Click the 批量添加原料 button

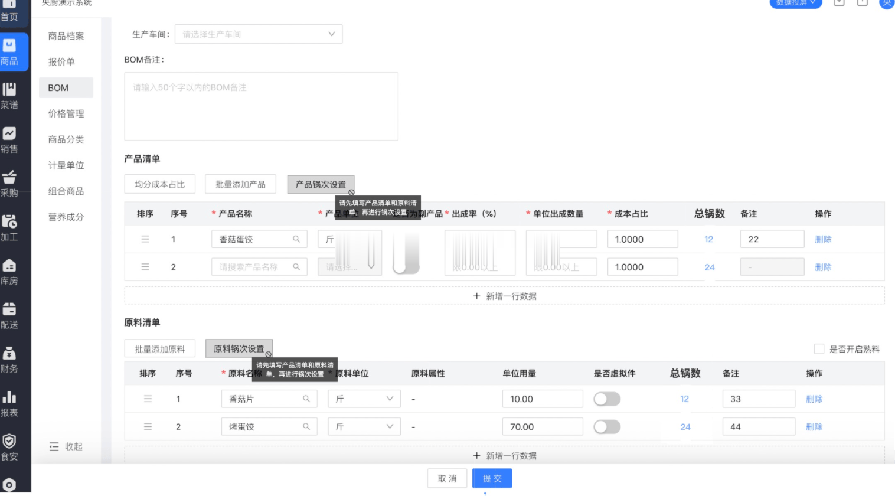pyautogui.click(x=159, y=349)
